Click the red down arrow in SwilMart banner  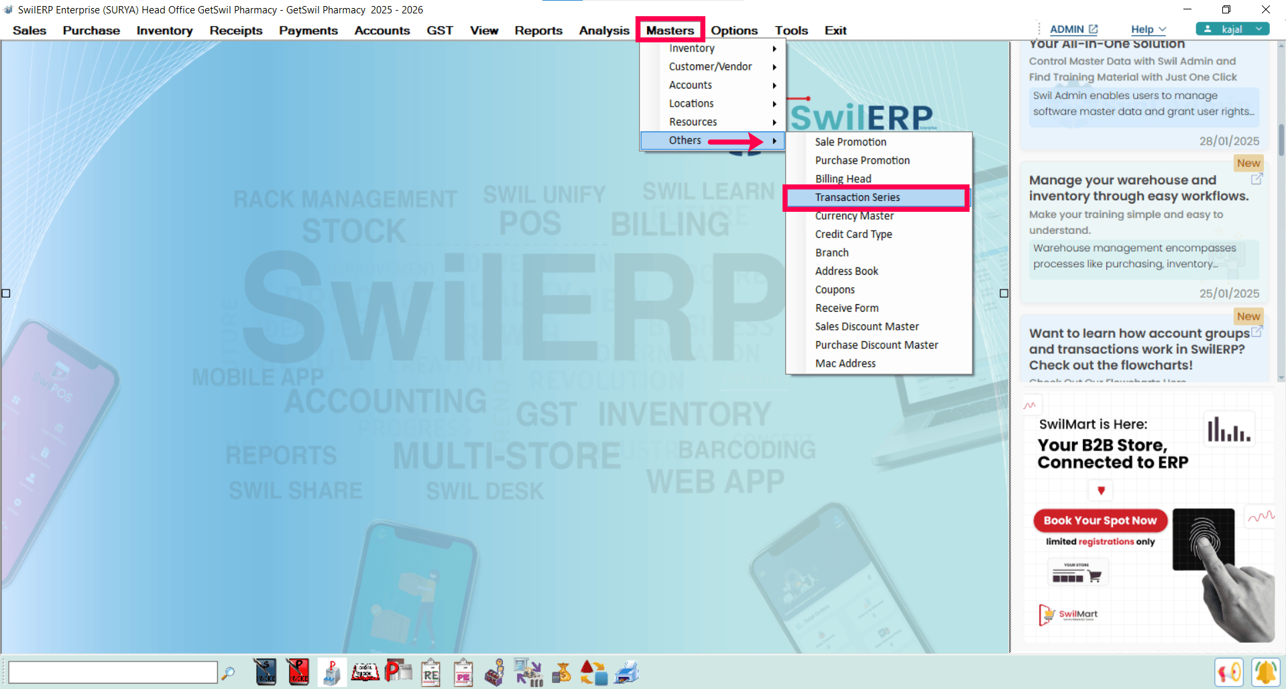(1101, 491)
